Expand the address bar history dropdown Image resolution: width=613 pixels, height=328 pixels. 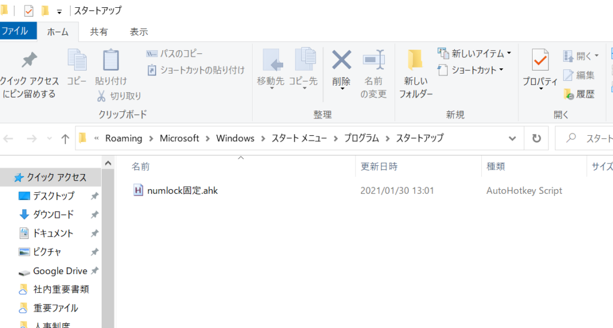pyautogui.click(x=512, y=138)
